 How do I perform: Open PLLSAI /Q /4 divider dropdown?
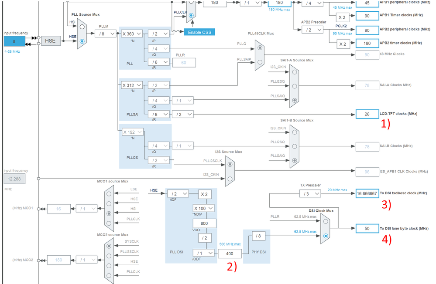coord(158,101)
